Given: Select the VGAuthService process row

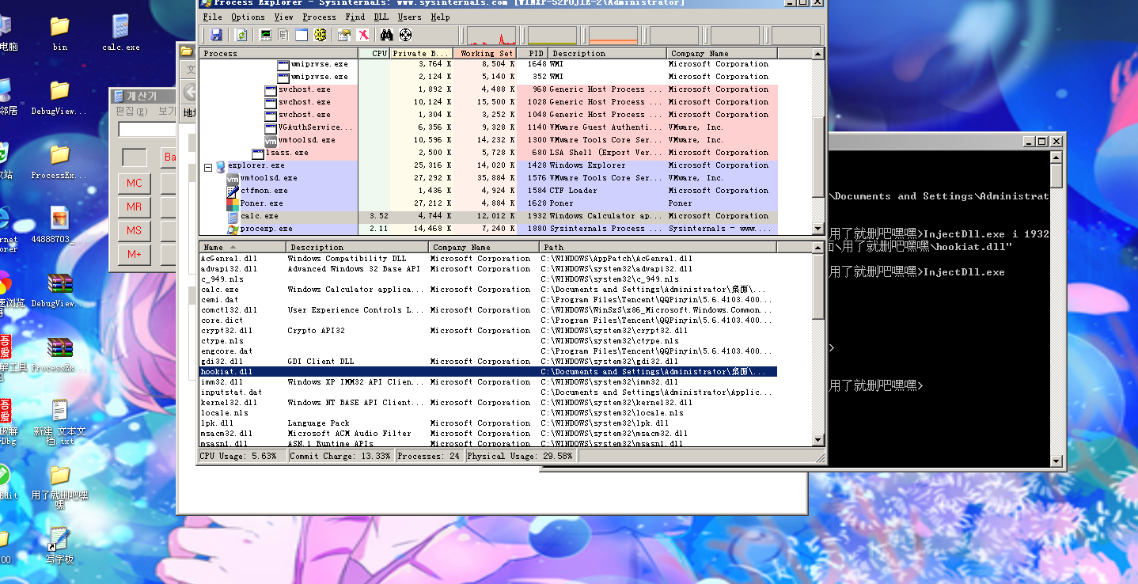Looking at the screenshot, I should pyautogui.click(x=488, y=127).
